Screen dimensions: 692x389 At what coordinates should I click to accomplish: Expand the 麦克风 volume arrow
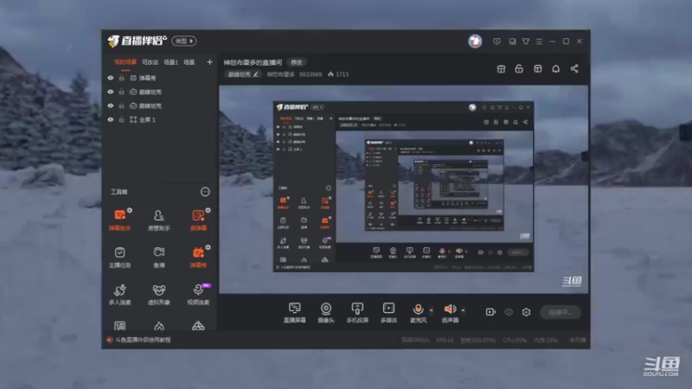(x=431, y=310)
